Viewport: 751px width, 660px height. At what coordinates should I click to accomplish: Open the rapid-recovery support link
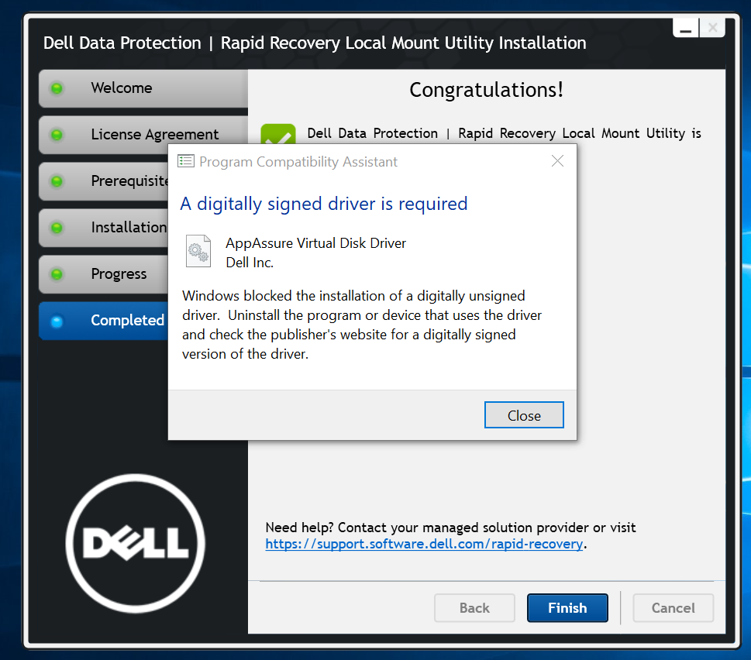(x=425, y=544)
